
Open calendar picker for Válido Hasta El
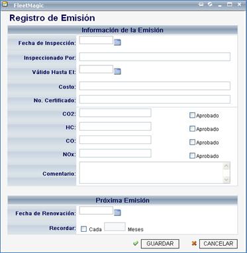(x=117, y=71)
